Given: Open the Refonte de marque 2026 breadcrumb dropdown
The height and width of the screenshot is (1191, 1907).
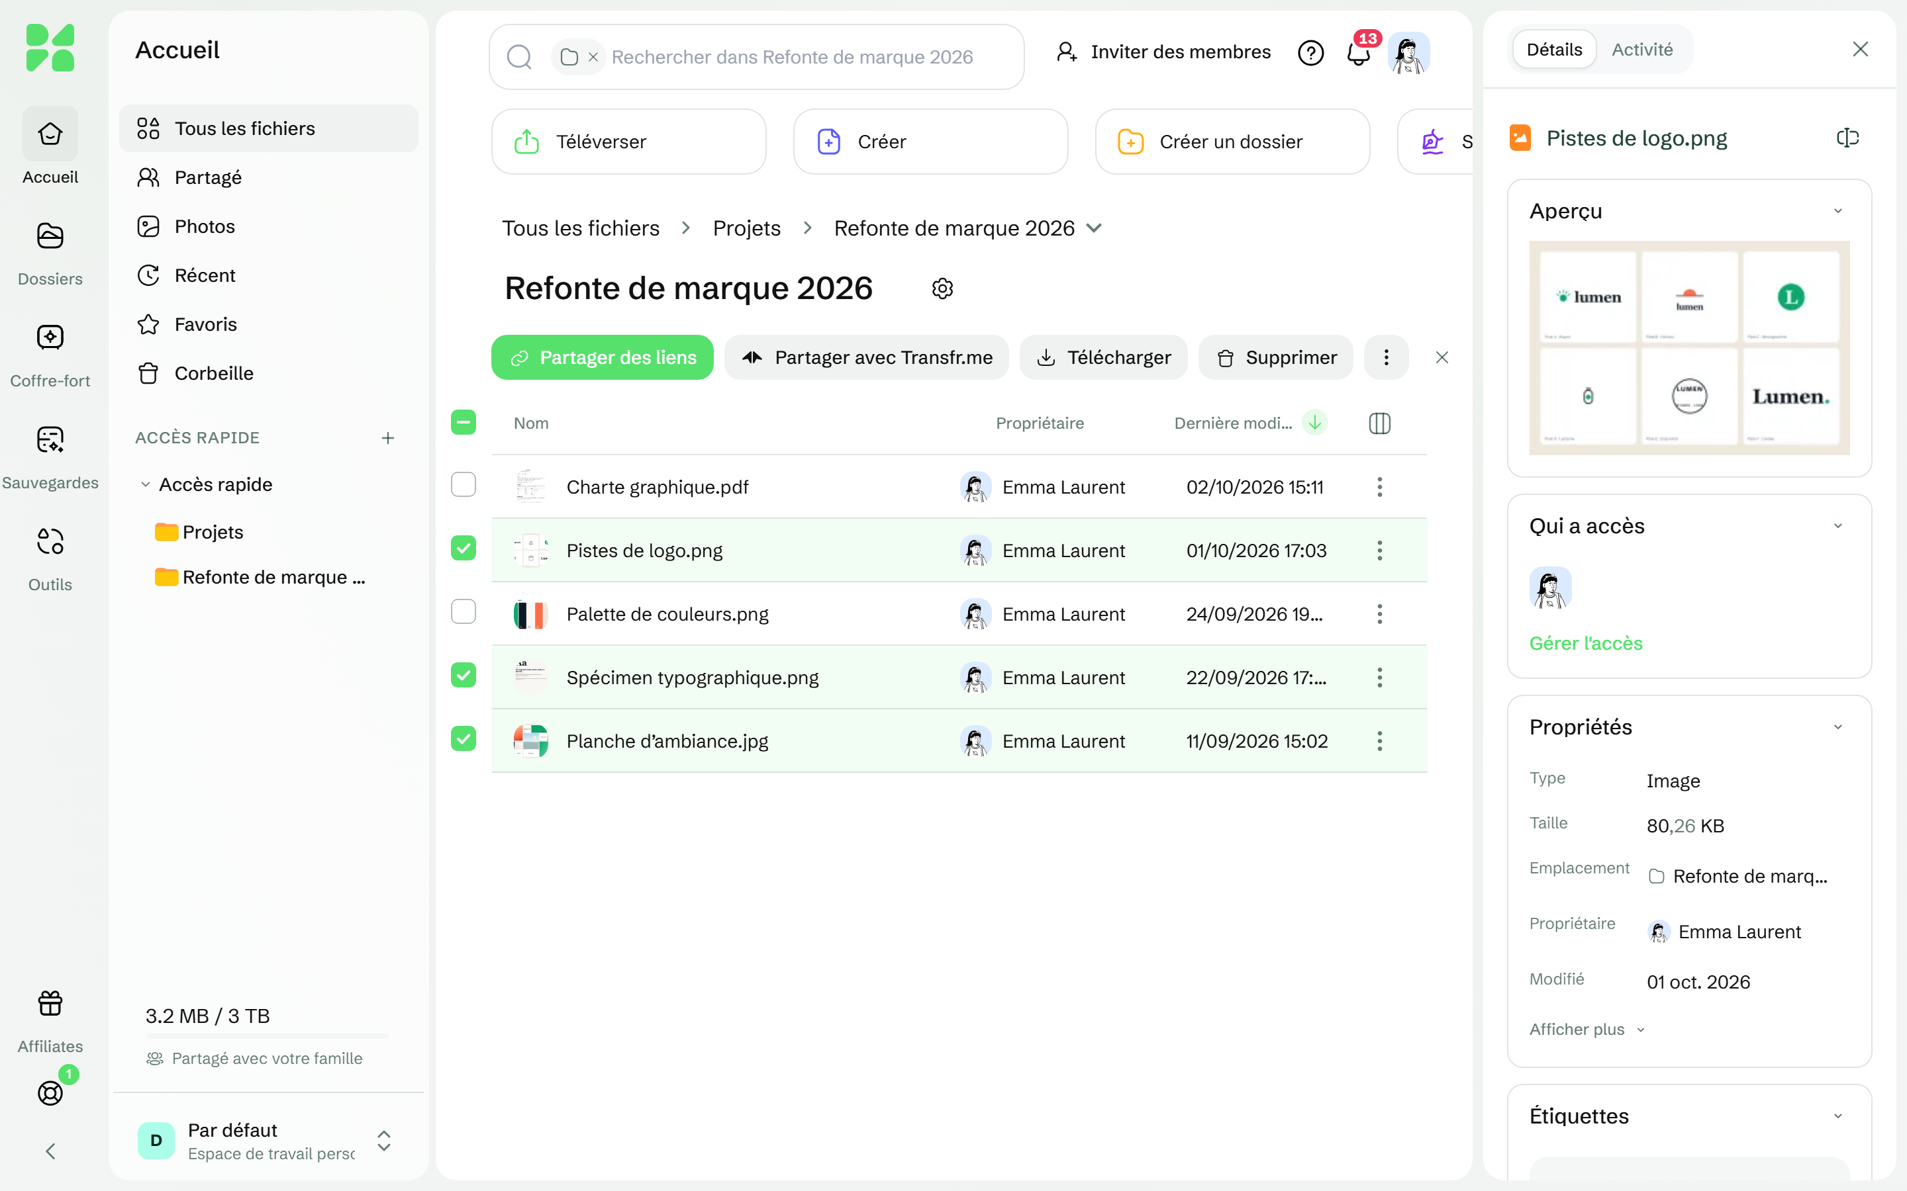Looking at the screenshot, I should (x=1094, y=228).
